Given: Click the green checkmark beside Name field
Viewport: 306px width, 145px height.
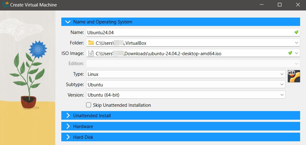Looking at the screenshot, I should tap(296, 32).
